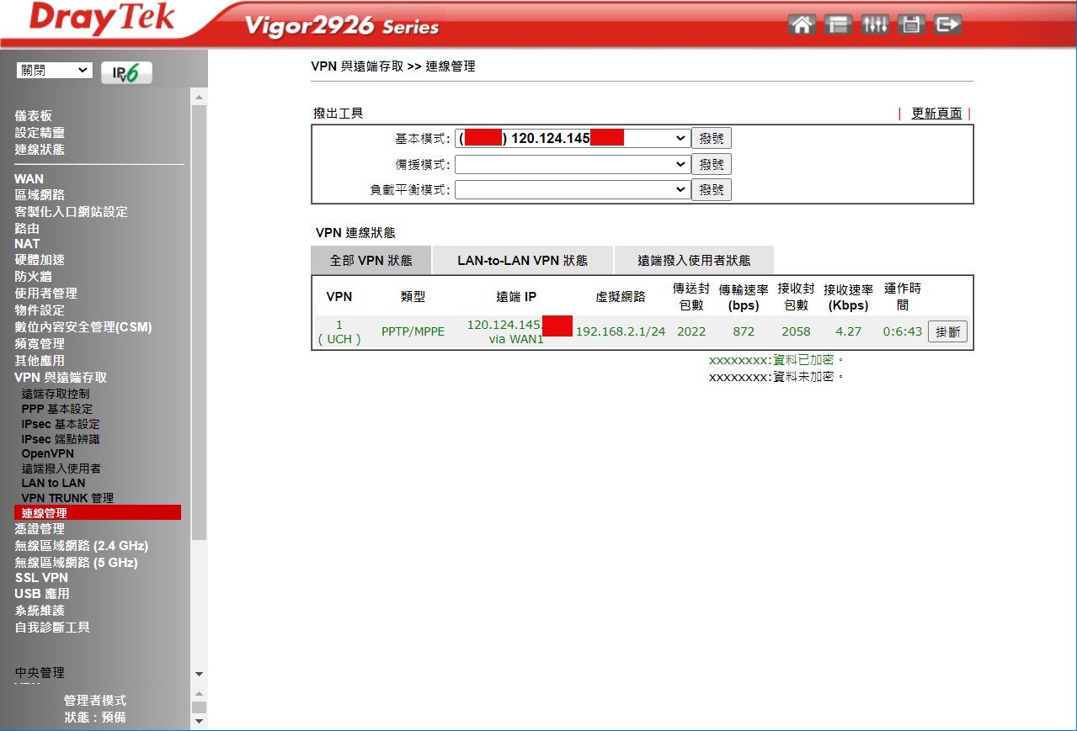This screenshot has height=731, width=1077.
Task: Click 撥號 button for 負載平衡模式
Action: 712,190
